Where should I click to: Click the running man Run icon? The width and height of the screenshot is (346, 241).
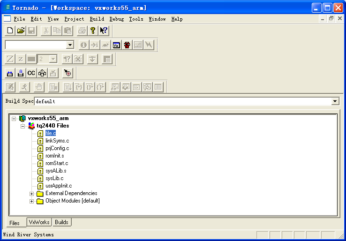pyautogui.click(x=24, y=87)
